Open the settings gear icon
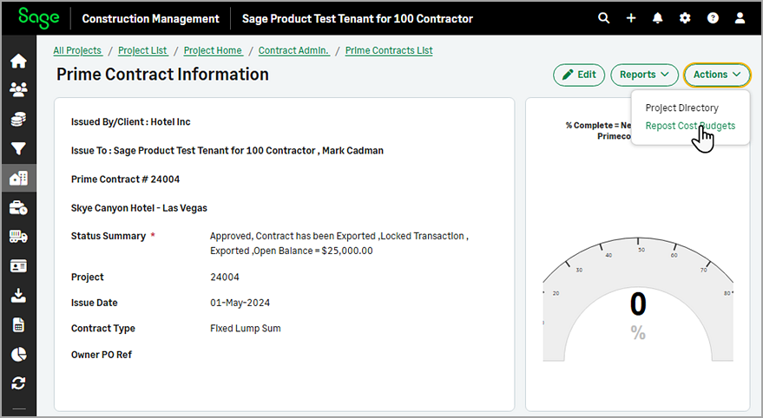 pyautogui.click(x=685, y=18)
